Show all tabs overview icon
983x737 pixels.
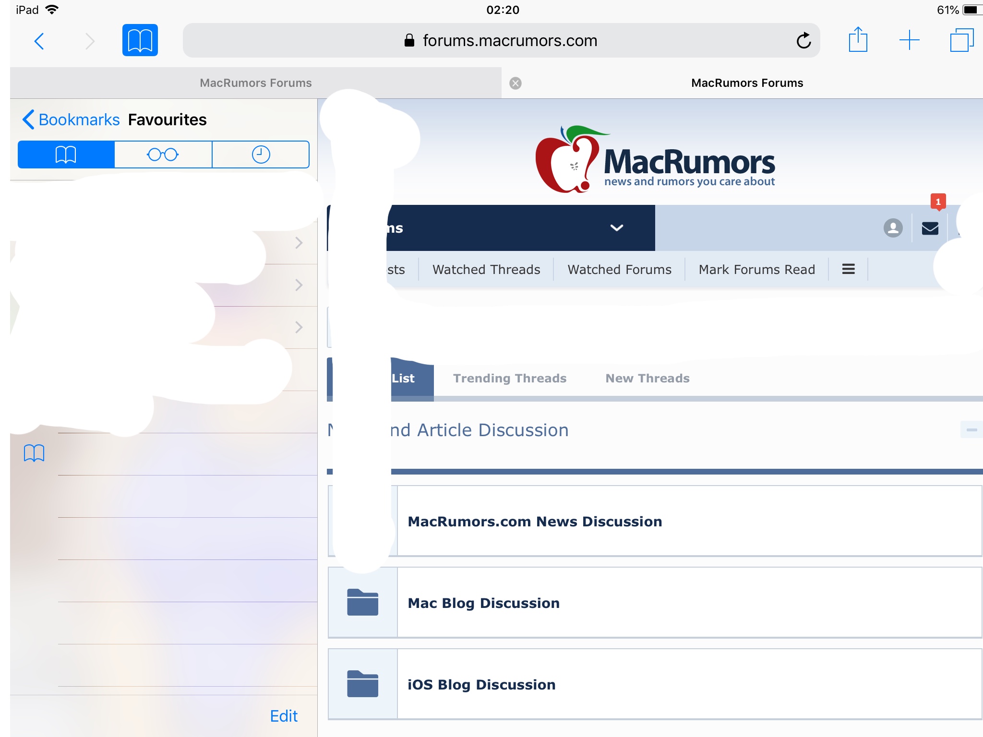[x=961, y=40]
